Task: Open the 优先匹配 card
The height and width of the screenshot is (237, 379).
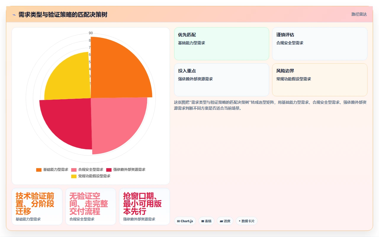Action: [x=221, y=44]
